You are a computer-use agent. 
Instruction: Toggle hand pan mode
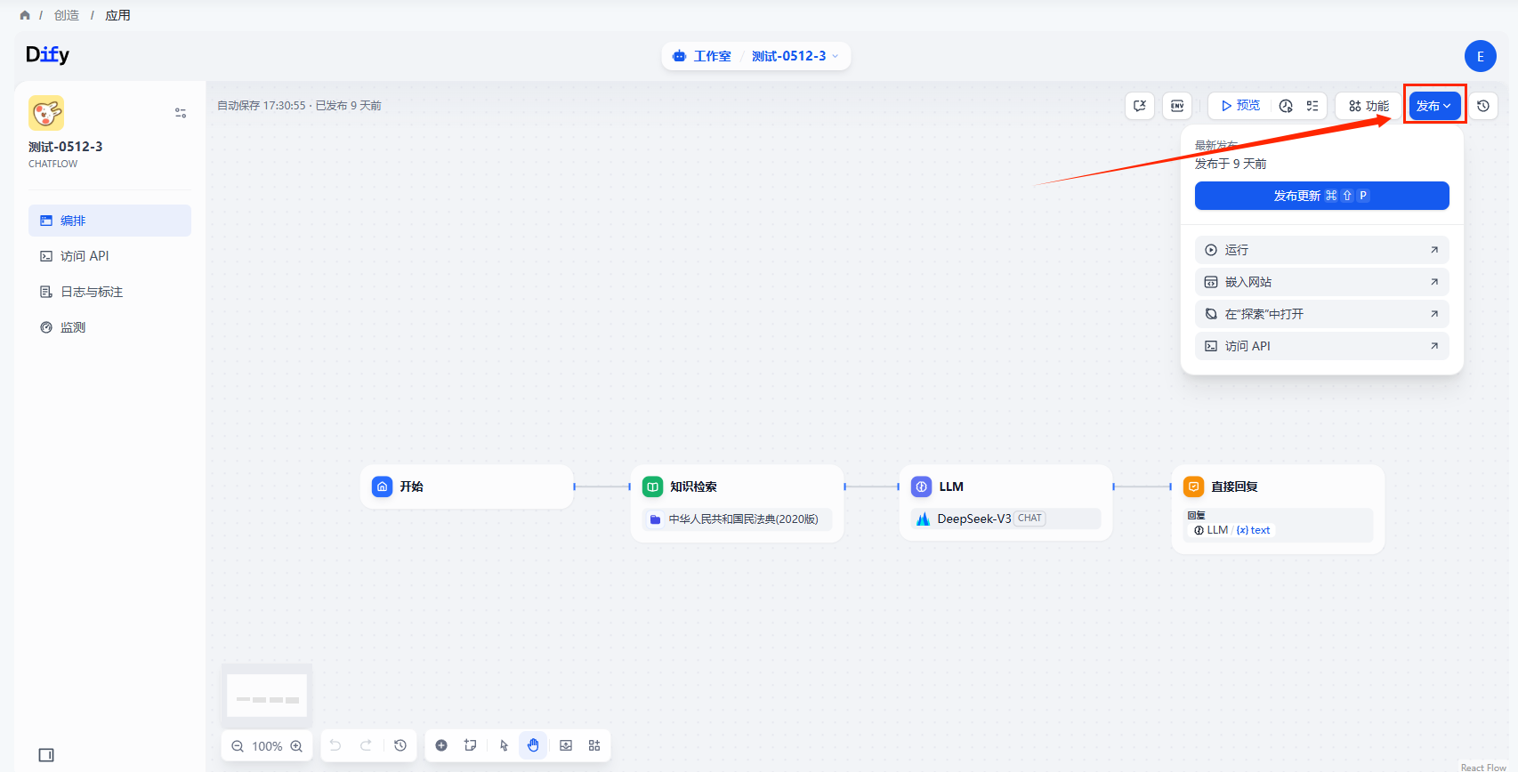tap(533, 745)
